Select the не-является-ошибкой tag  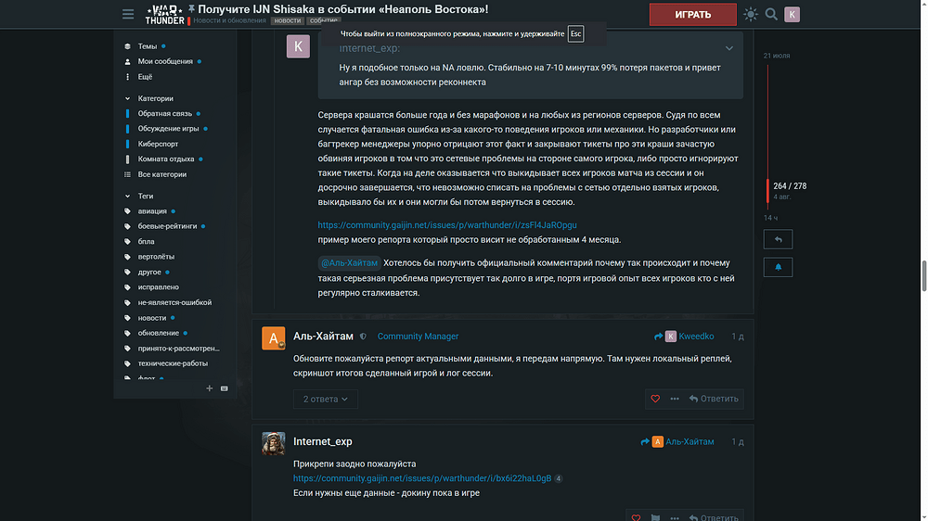click(174, 303)
